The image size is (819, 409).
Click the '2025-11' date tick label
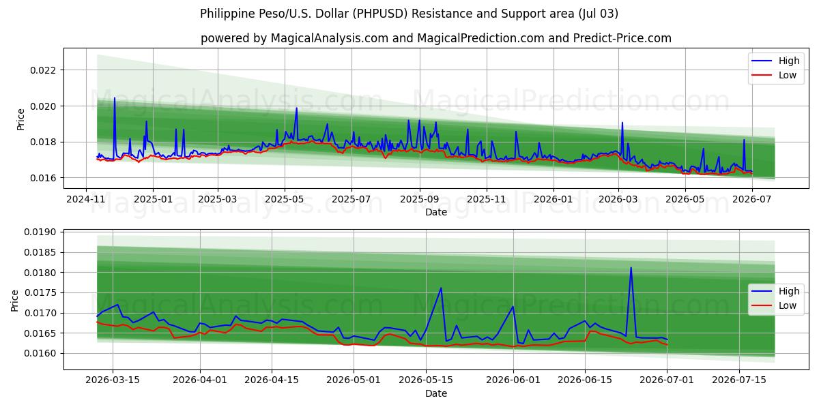click(486, 198)
